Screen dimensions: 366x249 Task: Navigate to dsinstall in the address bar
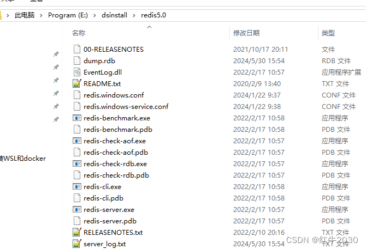[x=114, y=15]
